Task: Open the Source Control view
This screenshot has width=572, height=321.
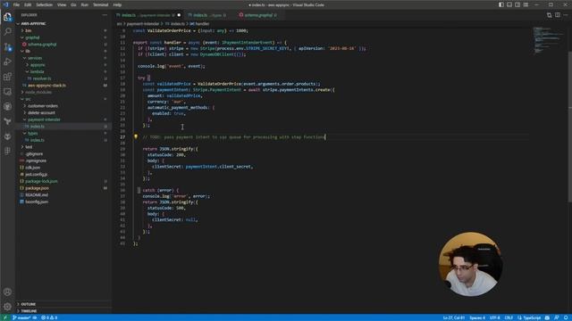Action: (7, 46)
